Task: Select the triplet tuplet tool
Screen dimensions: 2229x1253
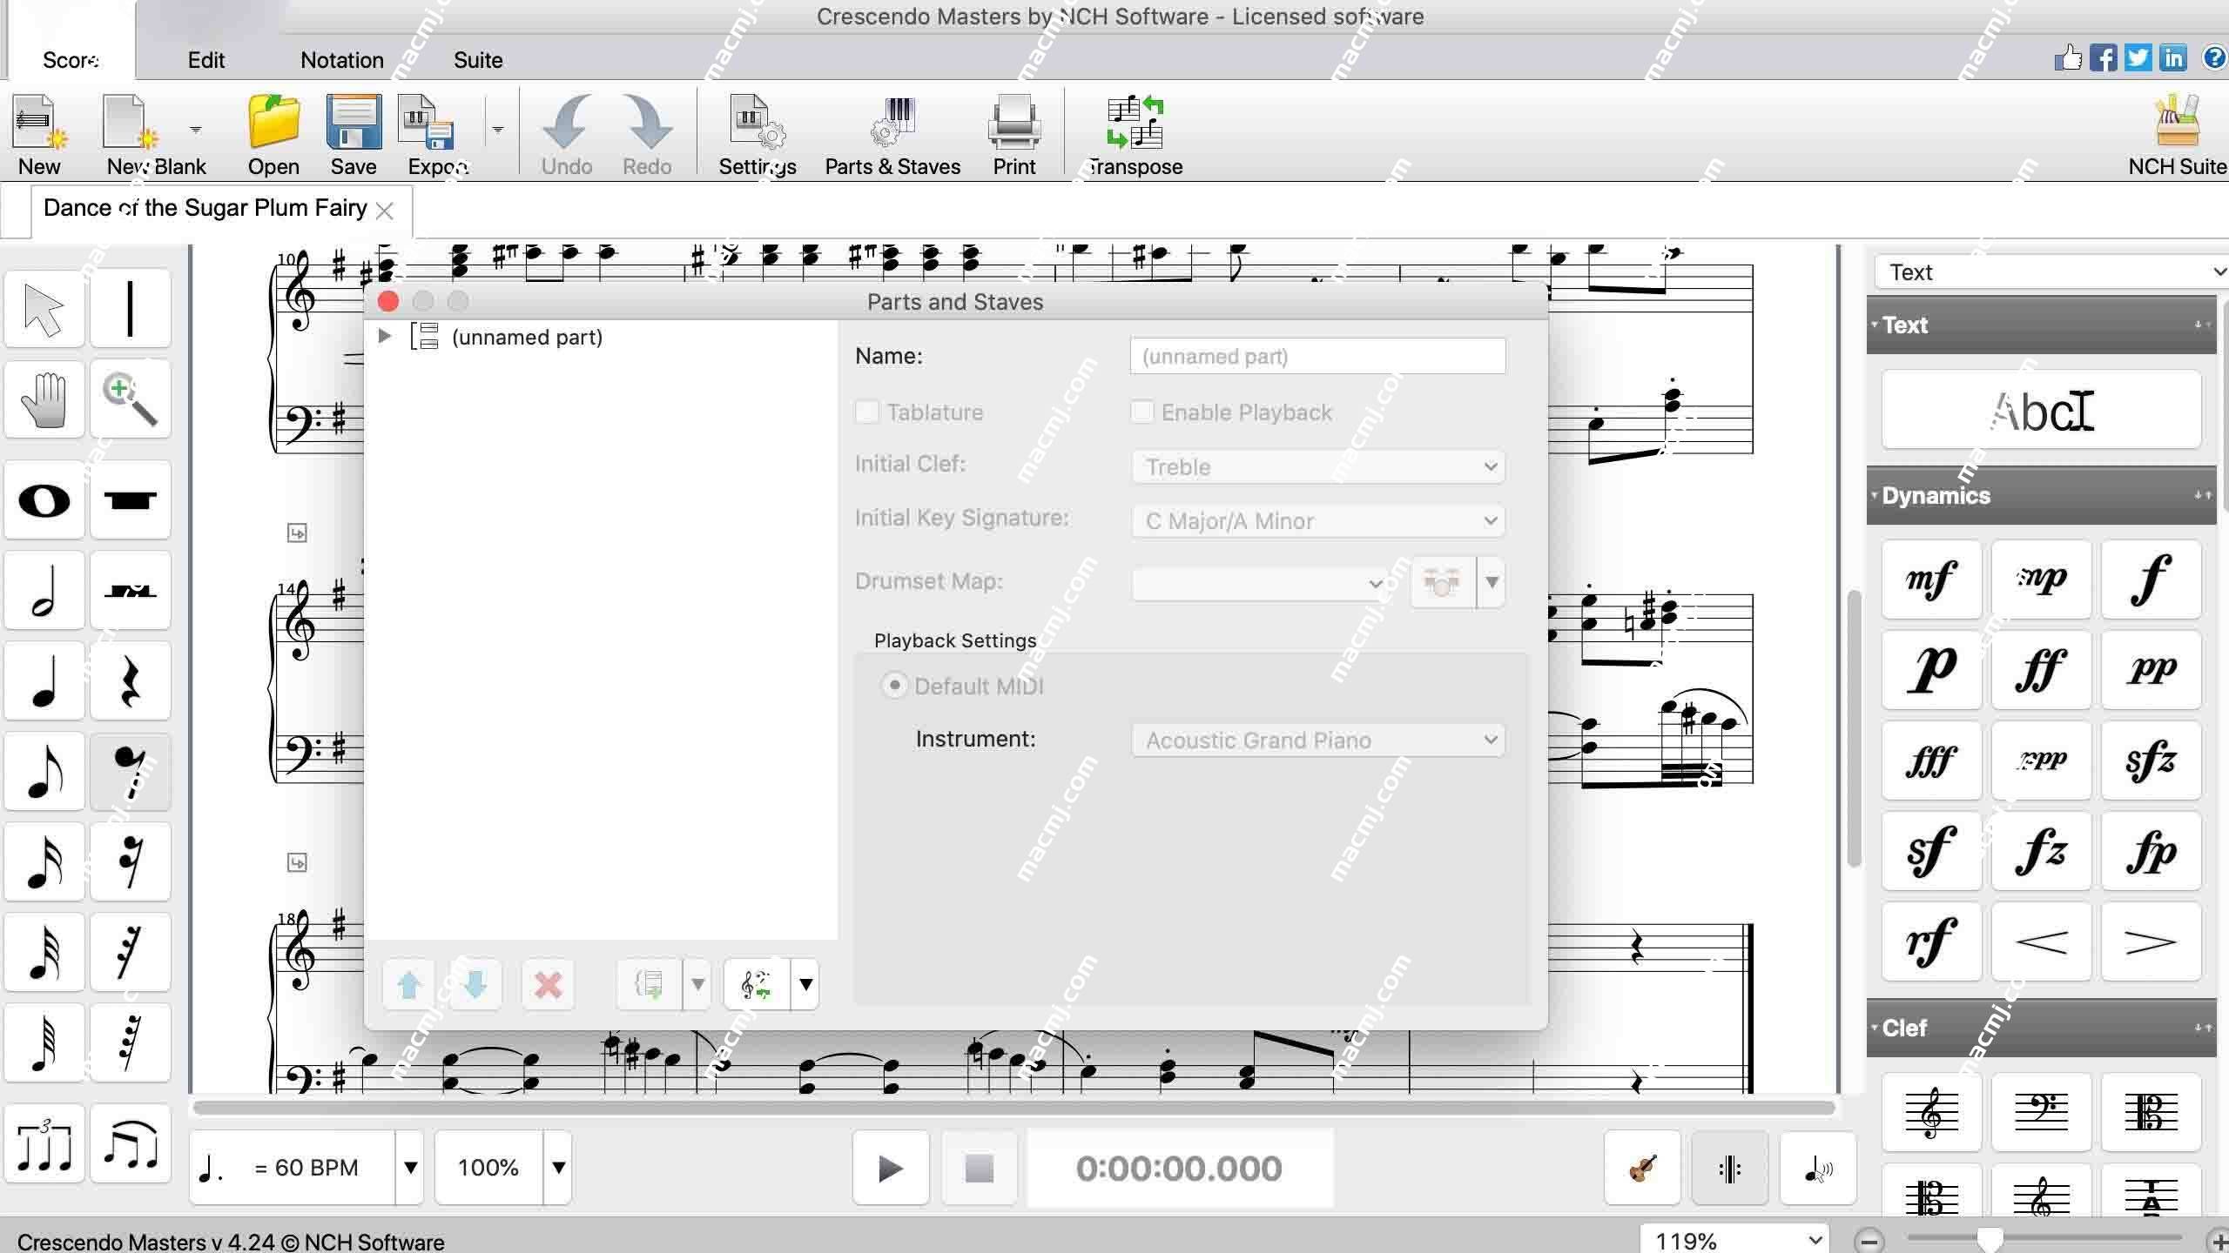Action: [44, 1143]
